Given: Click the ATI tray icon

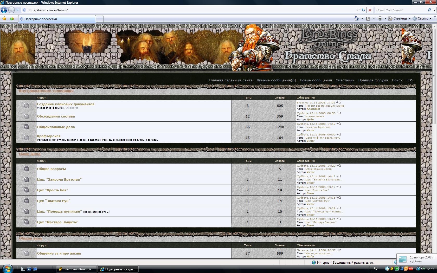Looking at the screenshot, I should (411, 269).
